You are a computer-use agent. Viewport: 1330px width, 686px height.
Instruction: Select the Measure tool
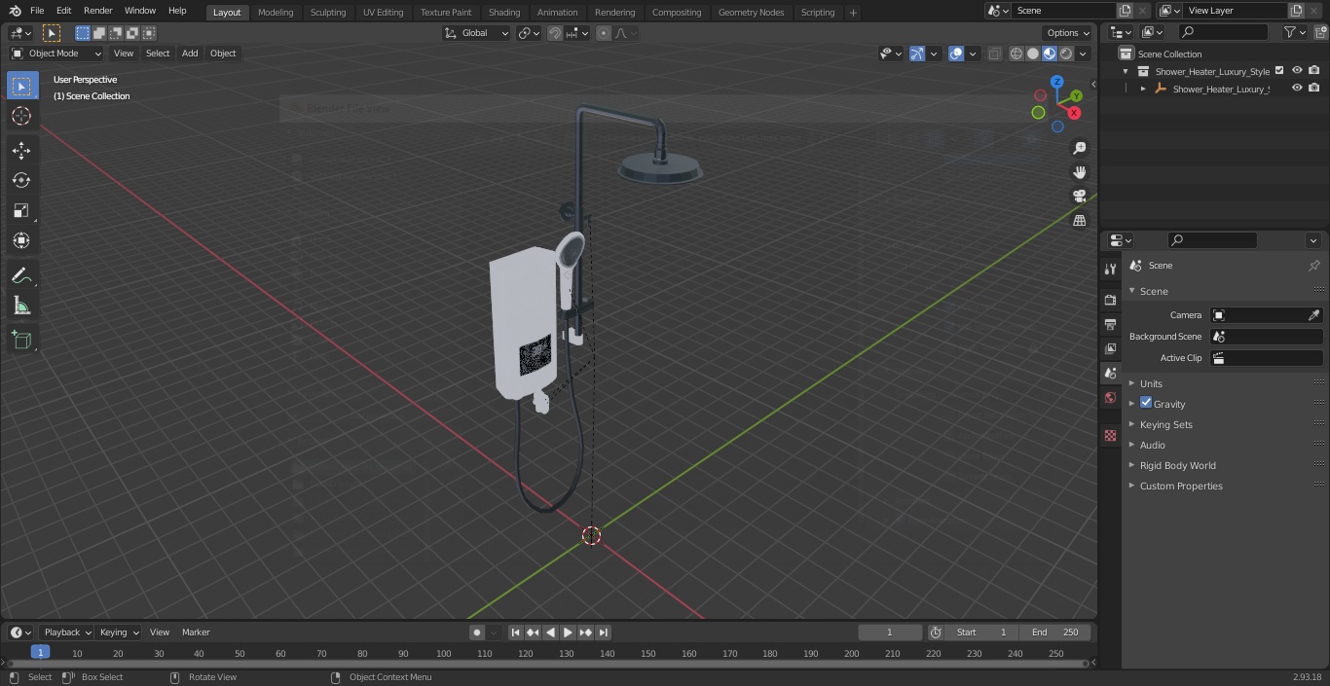click(21, 306)
